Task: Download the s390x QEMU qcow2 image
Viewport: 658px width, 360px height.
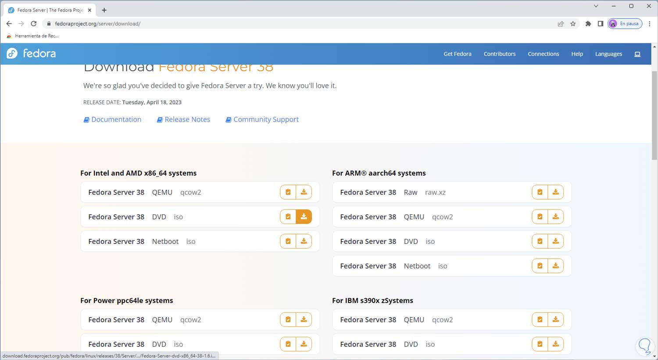Action: (555, 320)
